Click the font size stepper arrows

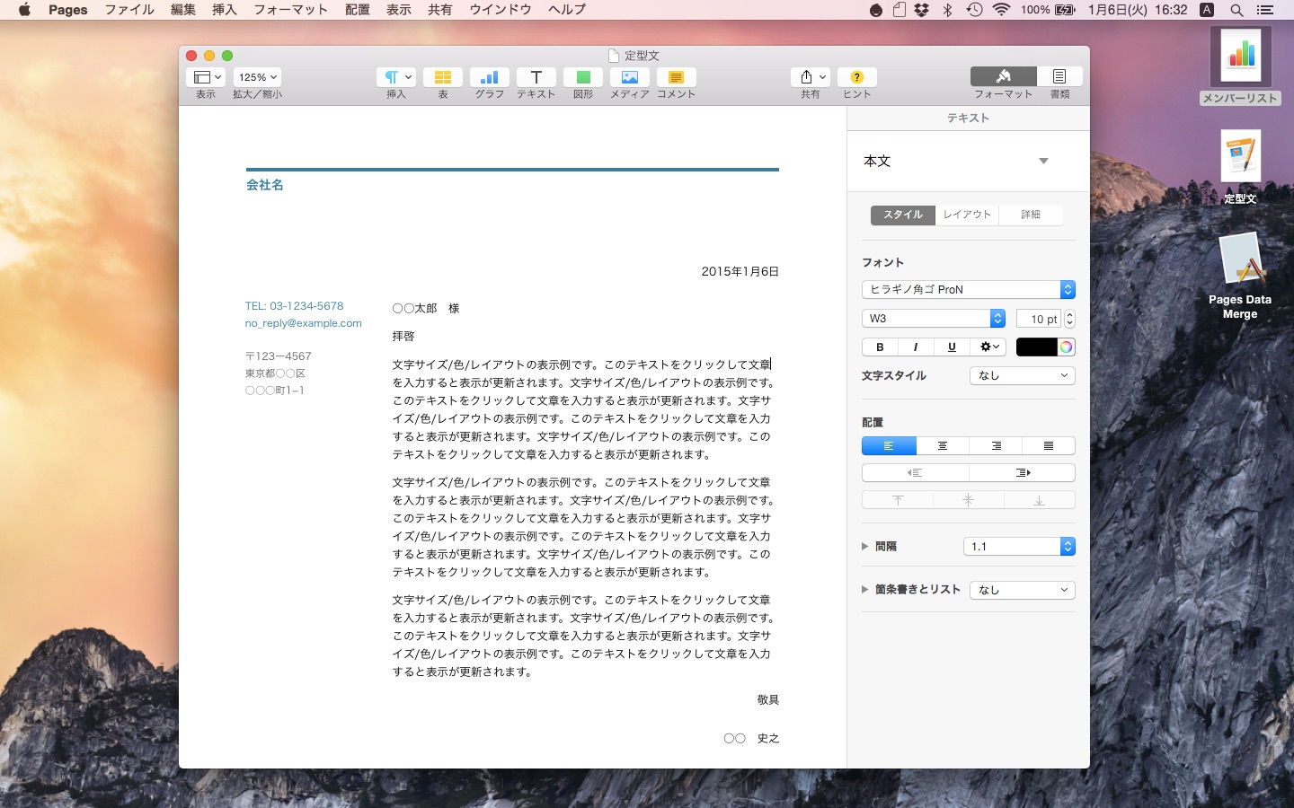1069,319
